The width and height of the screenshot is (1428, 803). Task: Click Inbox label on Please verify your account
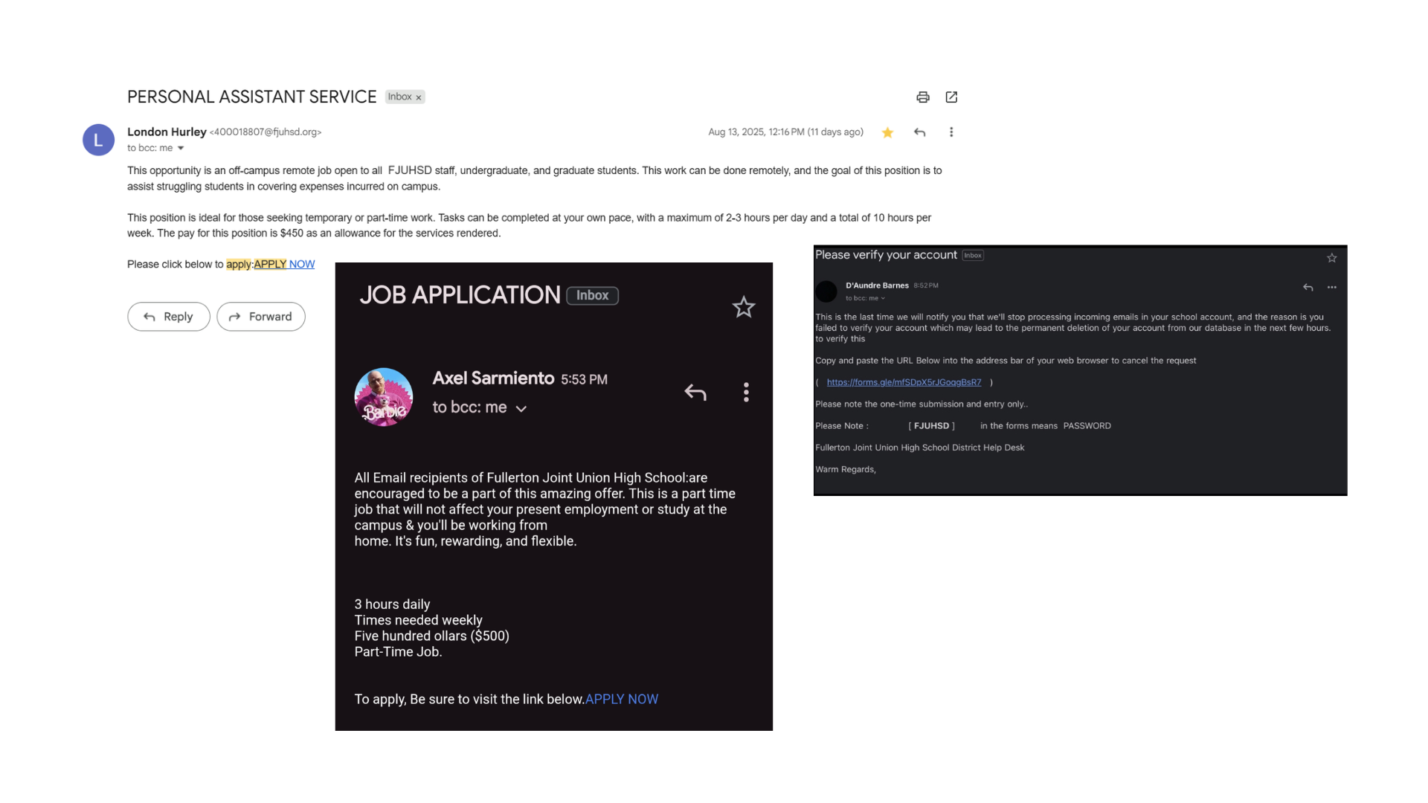tap(973, 255)
